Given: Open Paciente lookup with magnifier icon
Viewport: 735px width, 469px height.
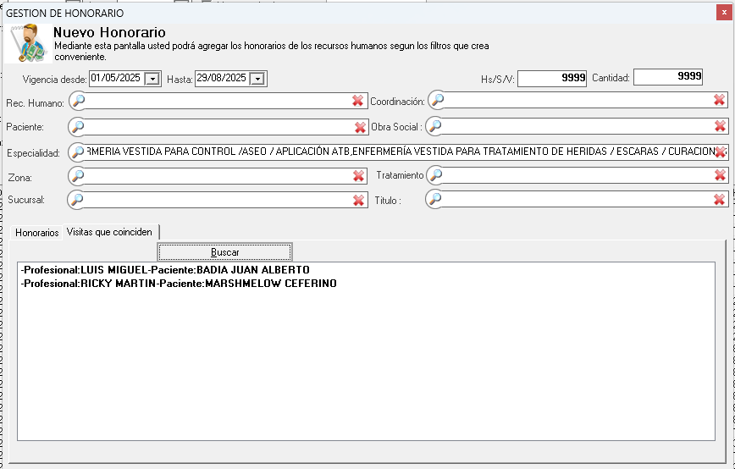Looking at the screenshot, I should pyautogui.click(x=78, y=127).
